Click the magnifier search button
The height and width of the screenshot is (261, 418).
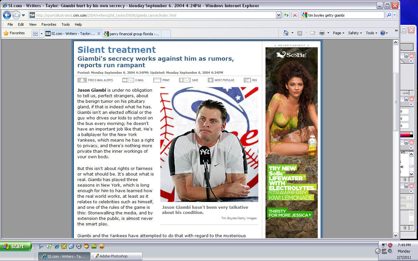coord(389,15)
